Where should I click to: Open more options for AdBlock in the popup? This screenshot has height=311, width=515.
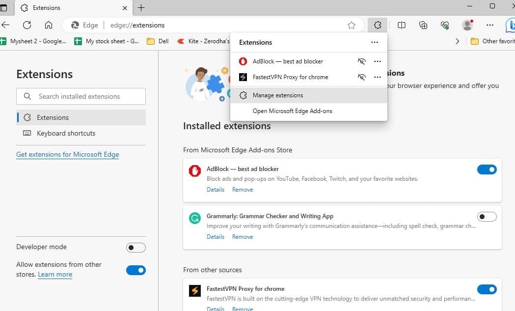pos(378,61)
